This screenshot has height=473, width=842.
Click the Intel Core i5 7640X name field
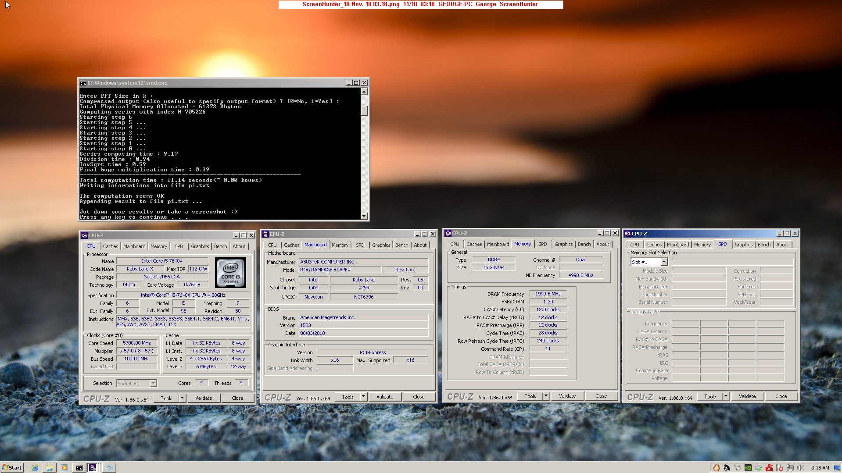pyautogui.click(x=162, y=261)
